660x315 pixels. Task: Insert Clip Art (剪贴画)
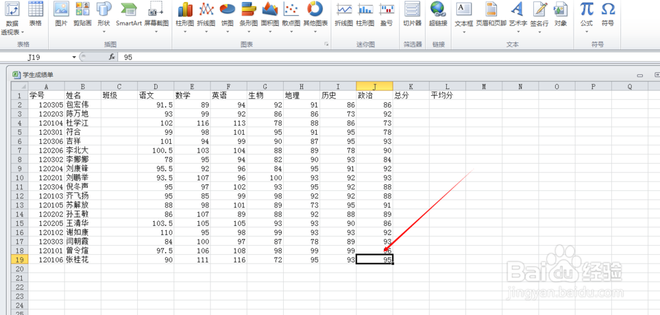pos(82,14)
